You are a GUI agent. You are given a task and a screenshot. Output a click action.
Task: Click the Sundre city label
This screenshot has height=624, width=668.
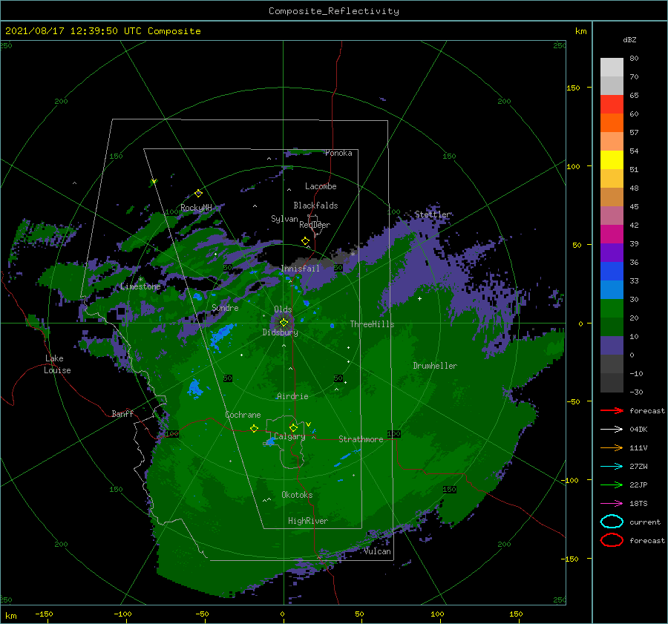point(225,308)
